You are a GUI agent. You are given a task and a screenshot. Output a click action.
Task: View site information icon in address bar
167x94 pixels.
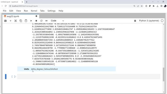(10, 6)
